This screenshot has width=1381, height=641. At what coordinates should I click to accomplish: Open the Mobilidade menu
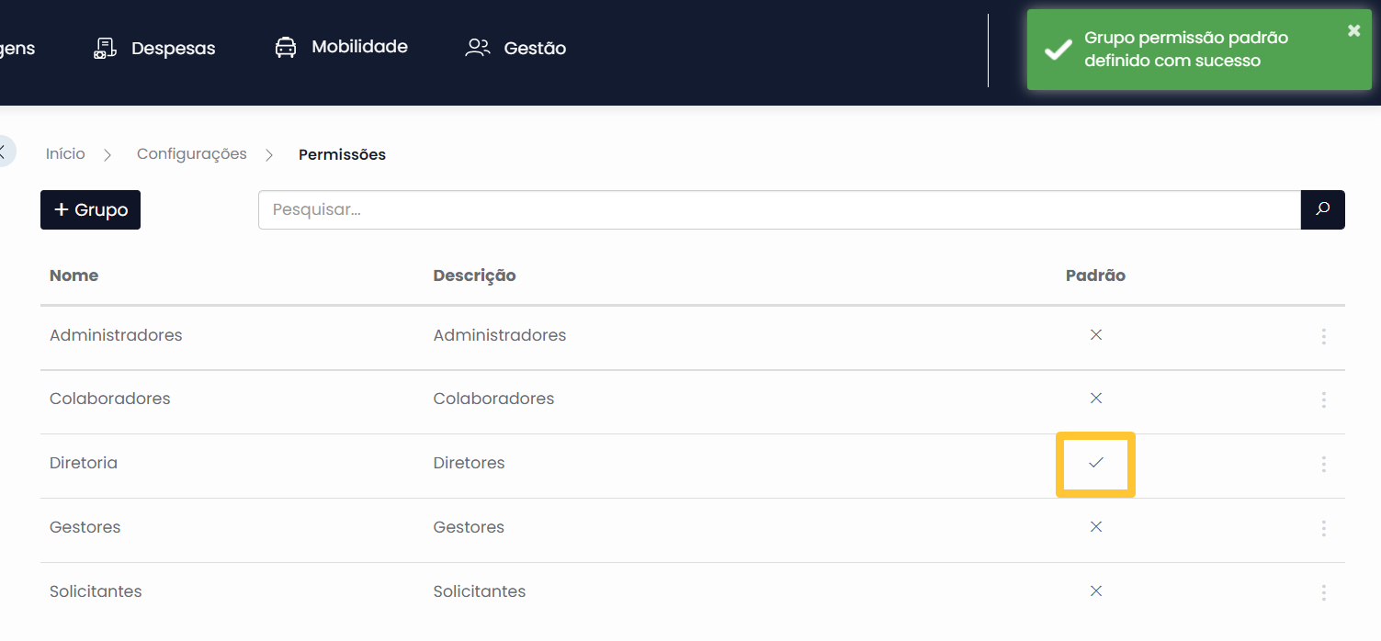coord(341,47)
